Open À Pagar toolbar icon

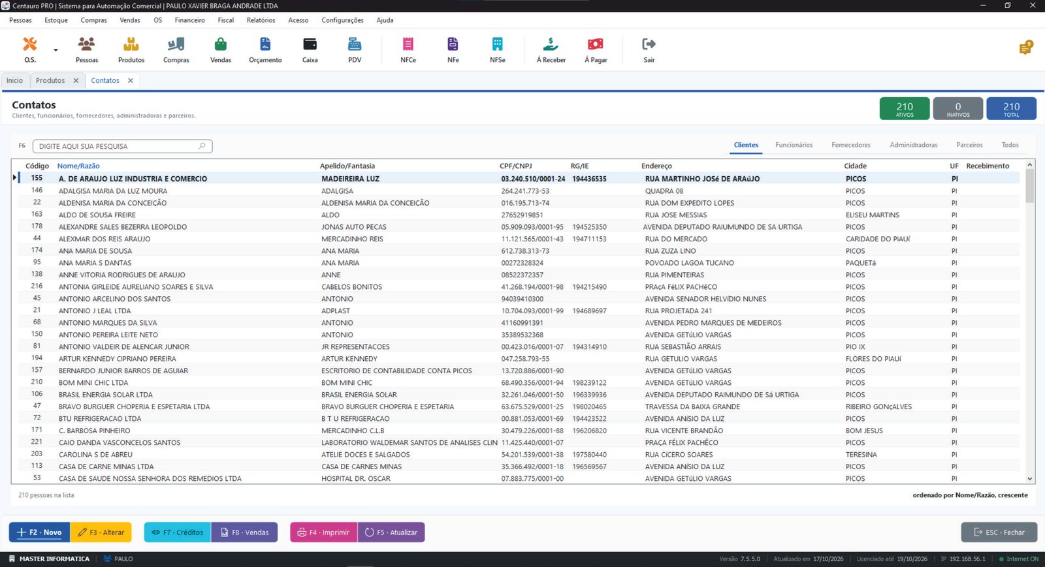pyautogui.click(x=596, y=50)
